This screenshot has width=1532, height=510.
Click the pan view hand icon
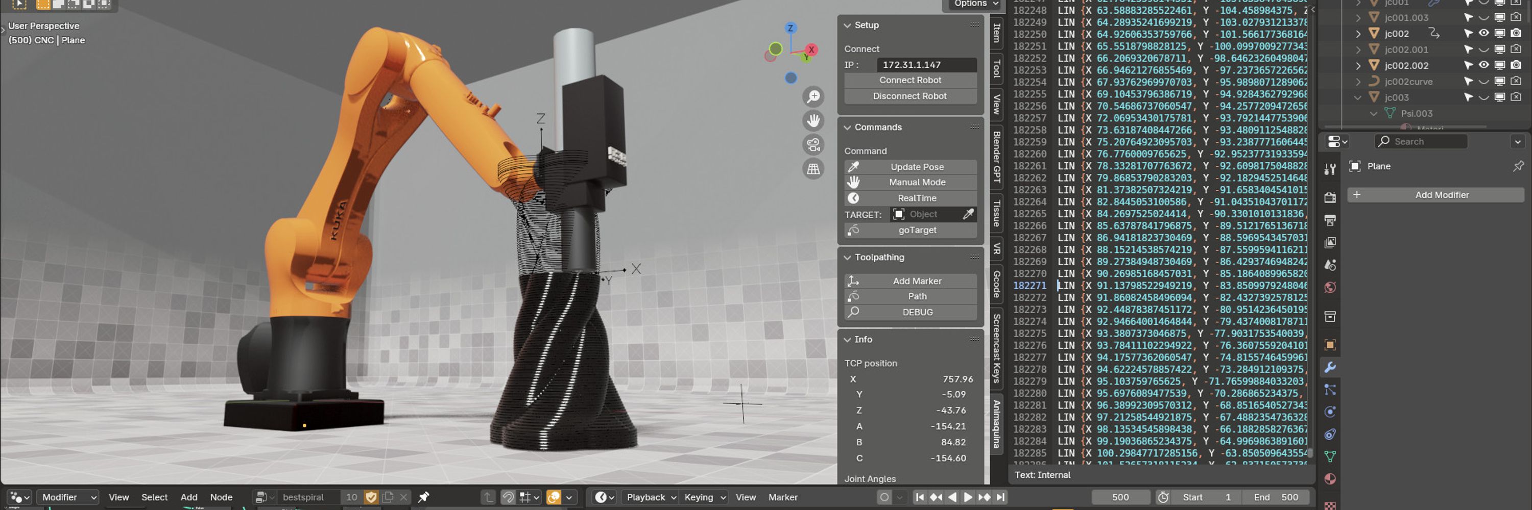pyautogui.click(x=813, y=120)
